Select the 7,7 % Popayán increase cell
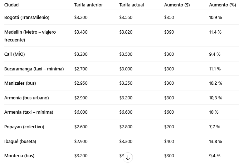The width and height of the screenshot is (239, 163). click(x=214, y=127)
